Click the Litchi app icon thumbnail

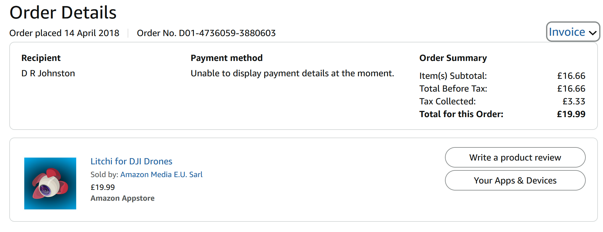(x=50, y=183)
